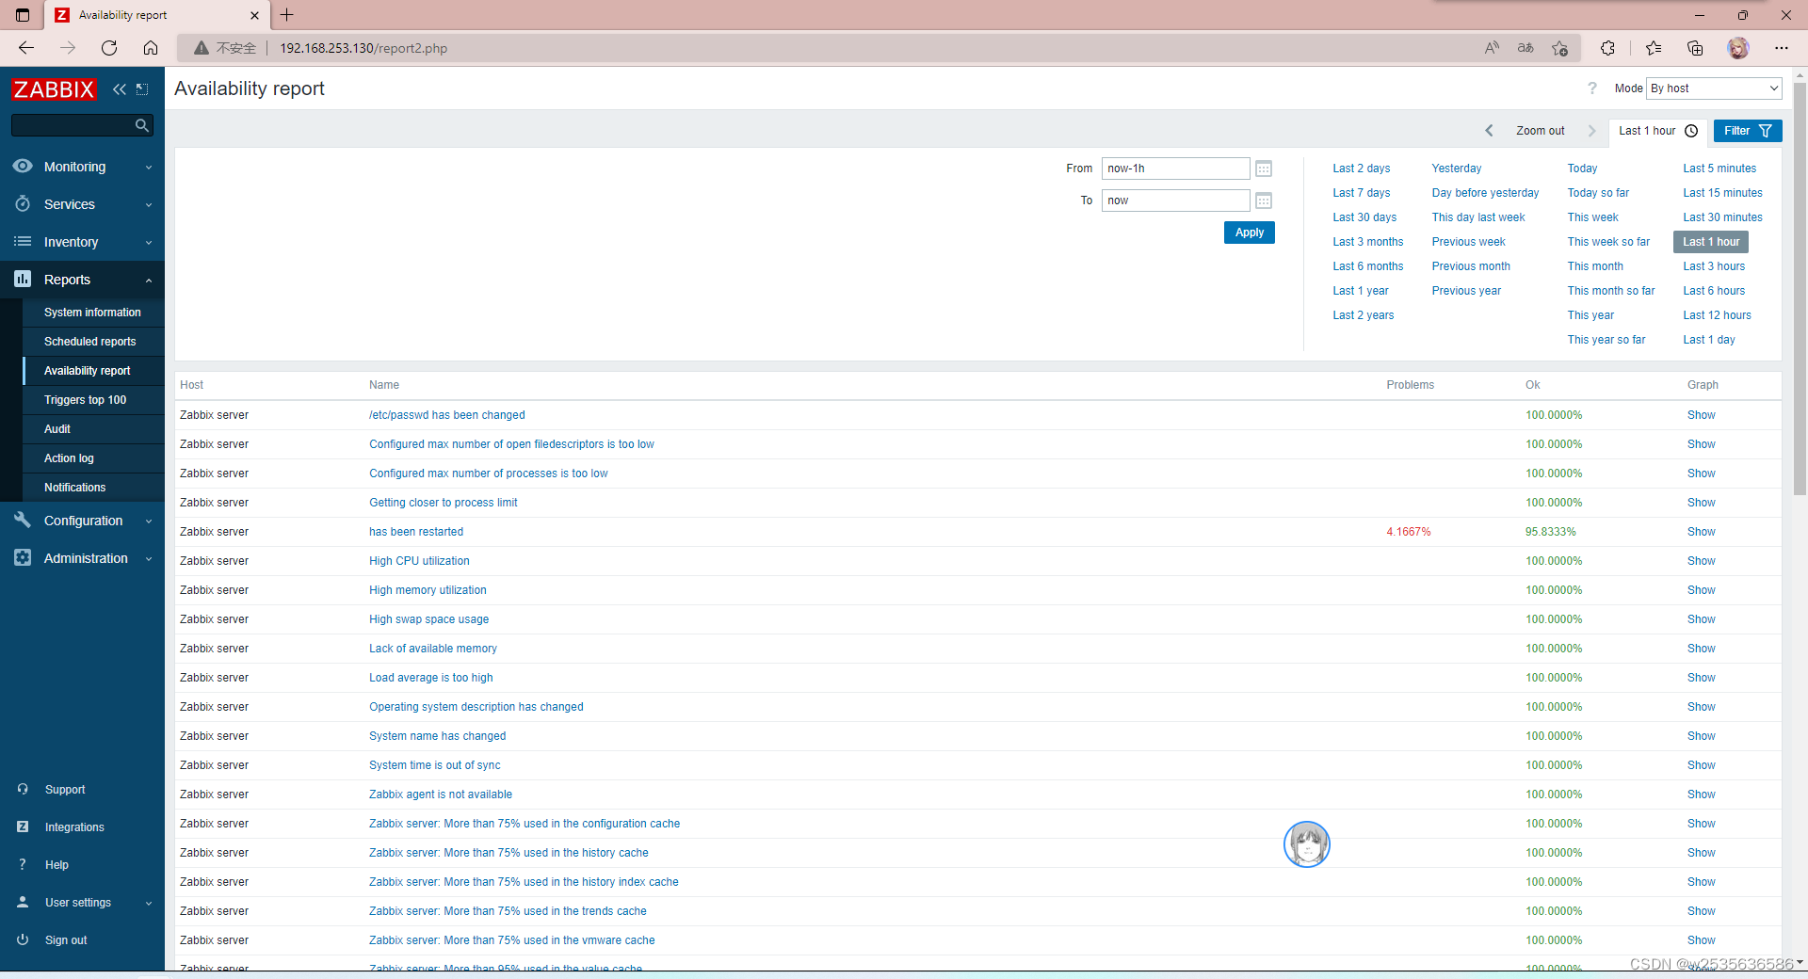This screenshot has height=979, width=1808.
Task: Open System information report
Action: coord(92,313)
